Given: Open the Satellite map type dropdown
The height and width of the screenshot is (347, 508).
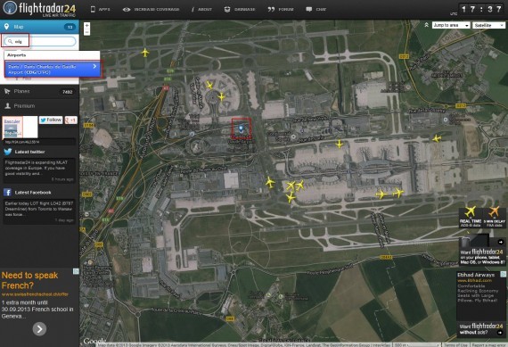Looking at the screenshot, I should (x=488, y=25).
